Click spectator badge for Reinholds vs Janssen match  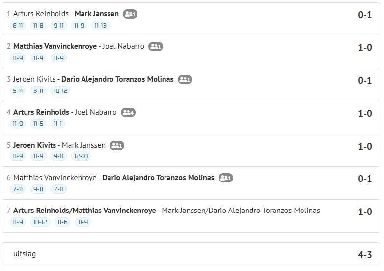pos(130,14)
